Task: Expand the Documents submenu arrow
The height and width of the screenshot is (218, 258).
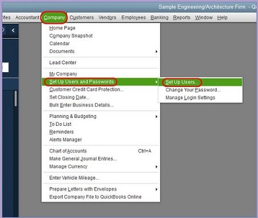Action: pyautogui.click(x=156, y=51)
